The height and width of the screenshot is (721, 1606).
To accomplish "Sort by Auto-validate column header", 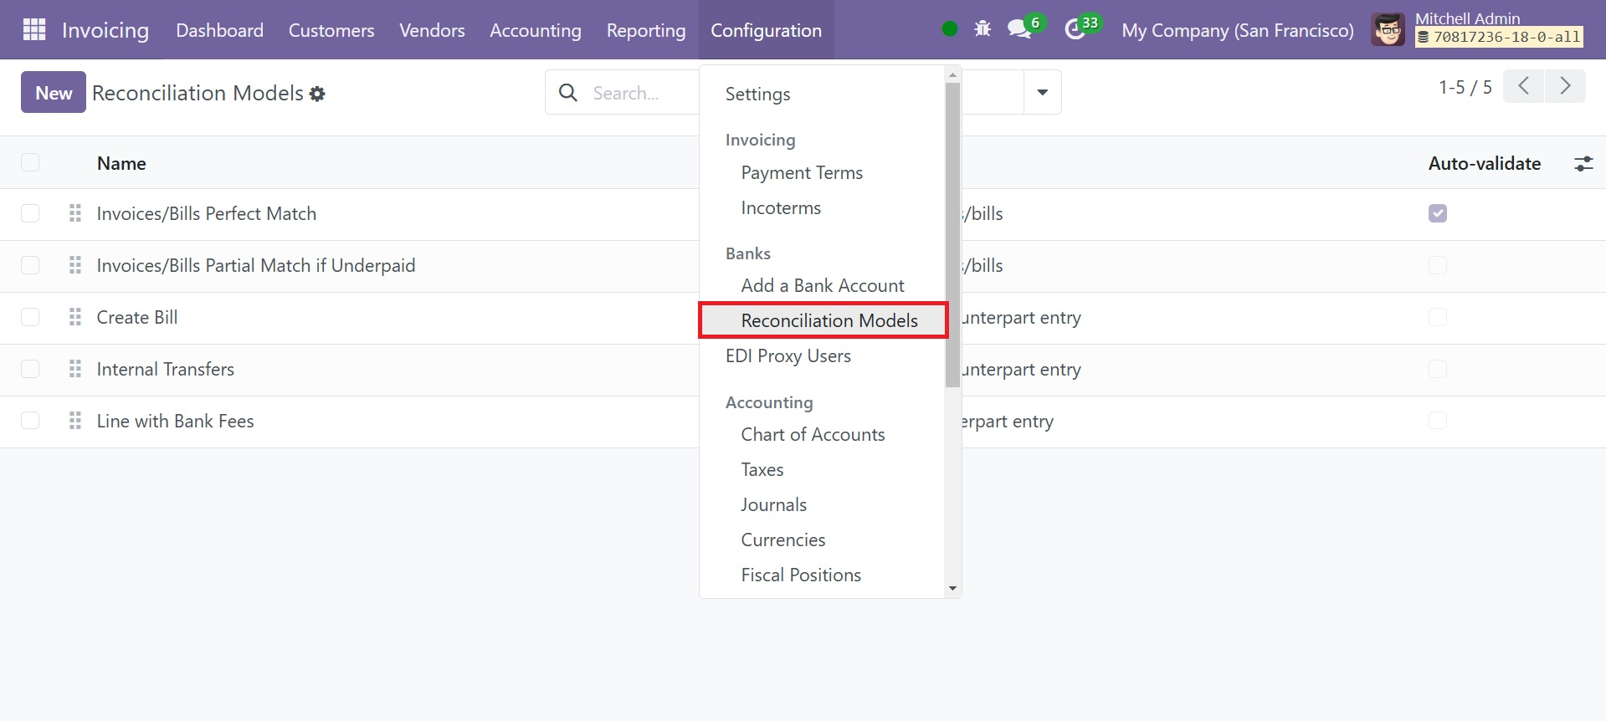I will (x=1484, y=163).
